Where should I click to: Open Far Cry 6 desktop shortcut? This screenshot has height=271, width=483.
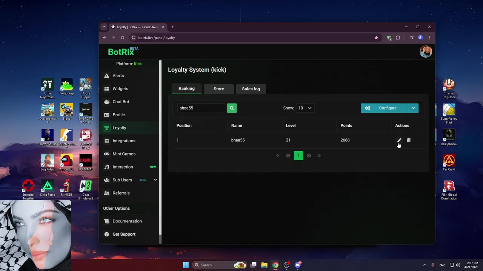coord(449,163)
